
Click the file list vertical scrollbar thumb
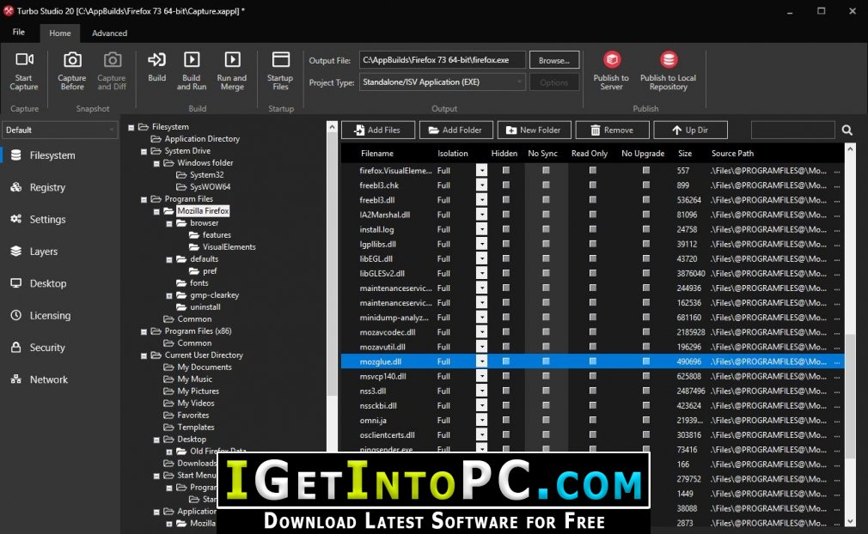point(850,396)
